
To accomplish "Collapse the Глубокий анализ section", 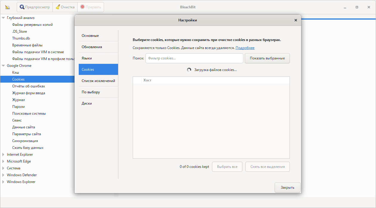I will click(x=3, y=18).
